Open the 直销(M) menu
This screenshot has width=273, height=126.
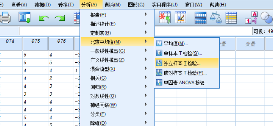[113, 5]
